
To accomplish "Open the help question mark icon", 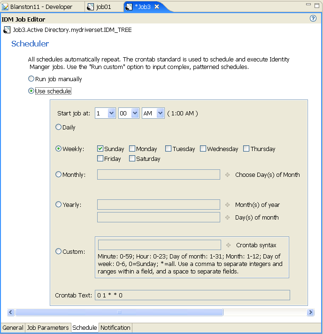I will tap(313, 19).
